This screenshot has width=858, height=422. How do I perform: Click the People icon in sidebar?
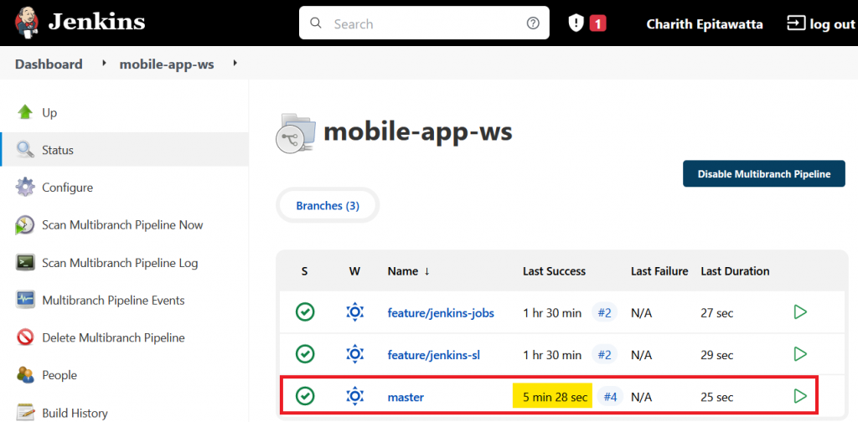pos(25,376)
